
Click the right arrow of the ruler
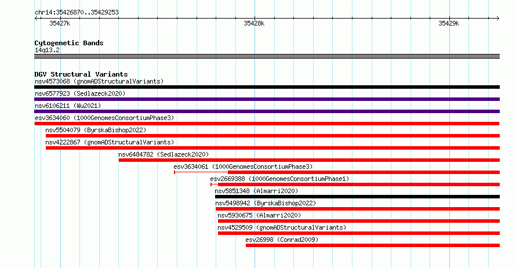pyautogui.click(x=497, y=19)
